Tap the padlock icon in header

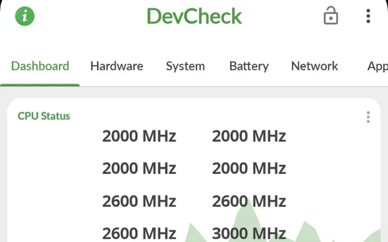[331, 15]
